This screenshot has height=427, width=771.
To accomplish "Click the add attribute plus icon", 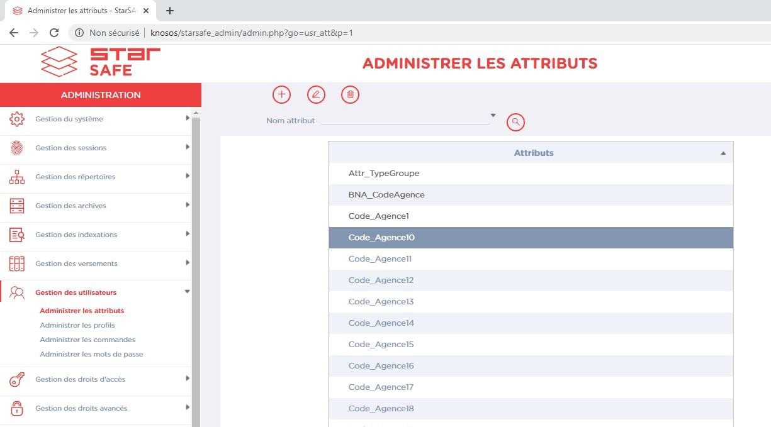I will pos(281,95).
